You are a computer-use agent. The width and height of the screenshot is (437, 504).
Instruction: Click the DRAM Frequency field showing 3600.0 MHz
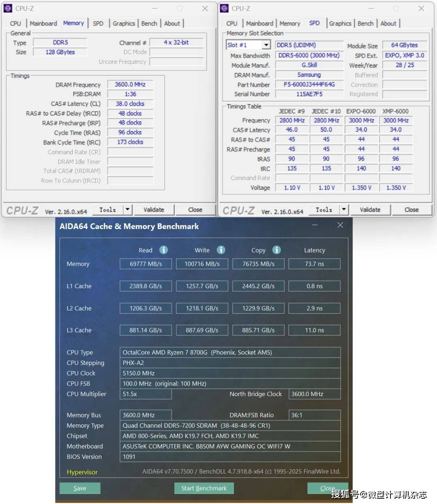point(130,84)
